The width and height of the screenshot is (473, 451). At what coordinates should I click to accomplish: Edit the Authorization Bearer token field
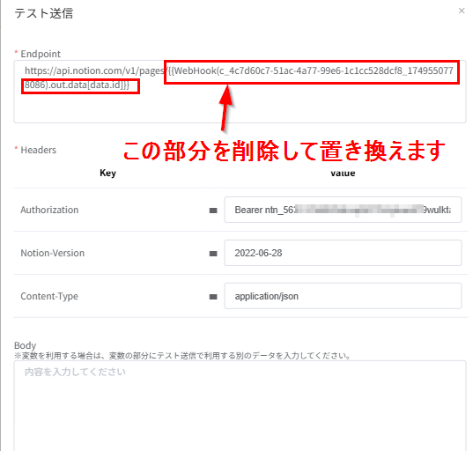343,210
